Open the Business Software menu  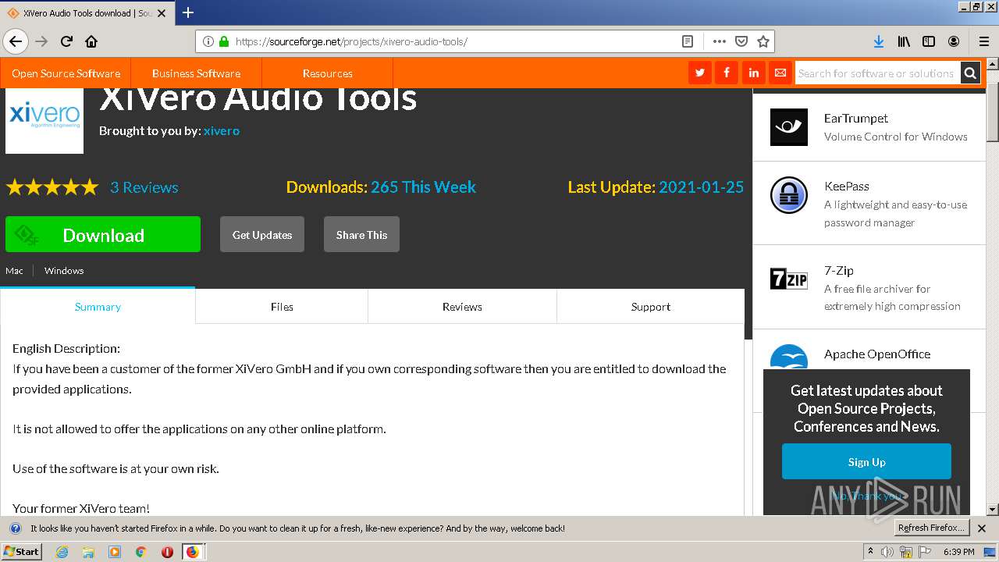196,73
